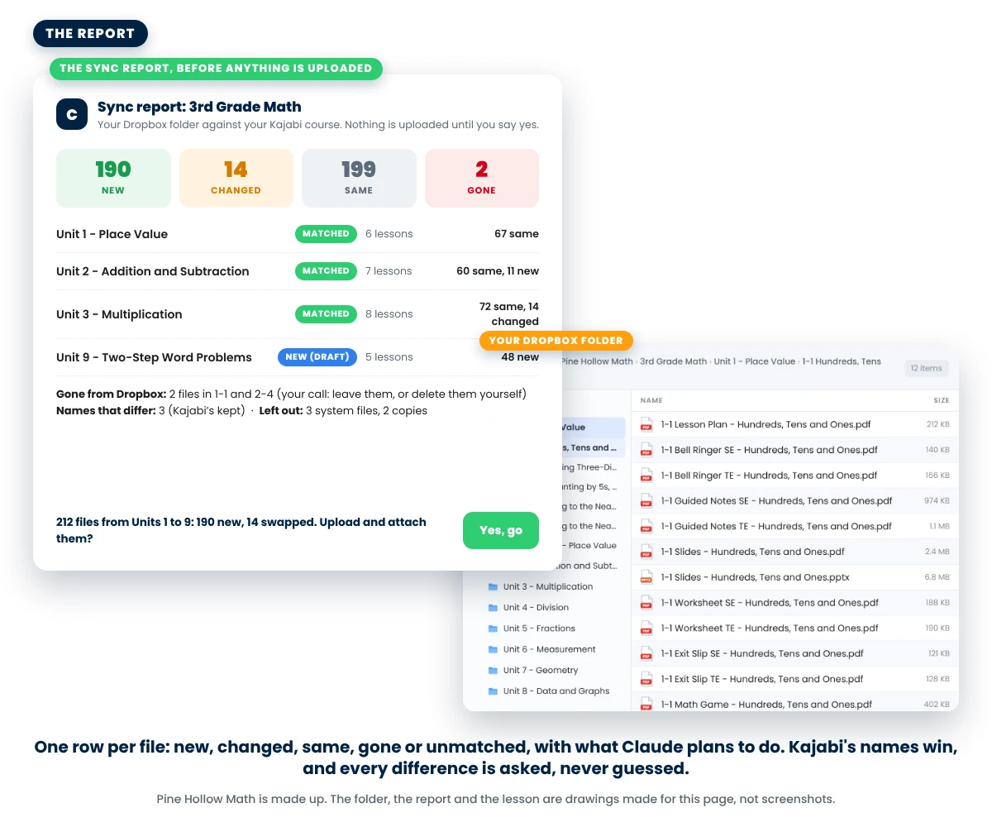Open Unit 1 - Place Value report row
Image resolution: width=992 pixels, height=827 pixels.
pyautogui.click(x=298, y=234)
